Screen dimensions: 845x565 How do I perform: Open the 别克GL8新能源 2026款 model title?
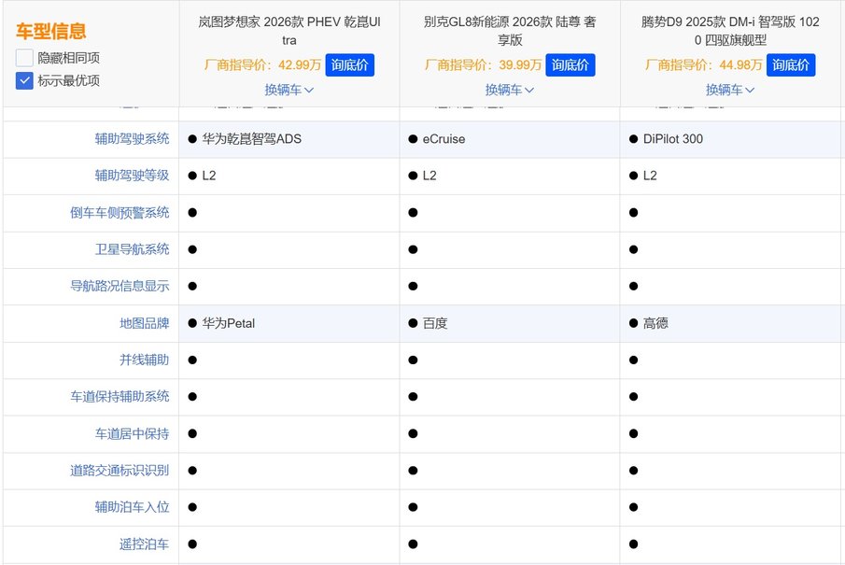click(x=509, y=31)
